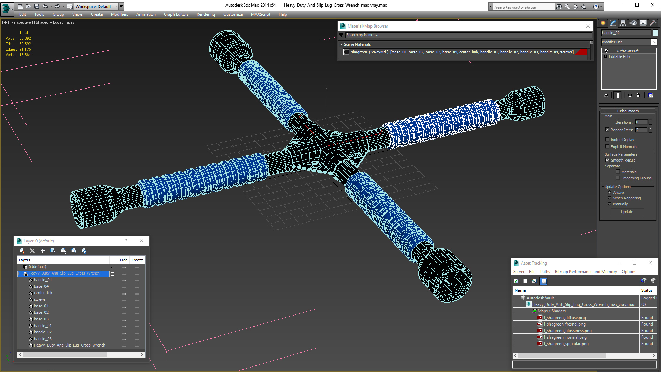Switch to the Hierarchy command panel

coord(623,23)
